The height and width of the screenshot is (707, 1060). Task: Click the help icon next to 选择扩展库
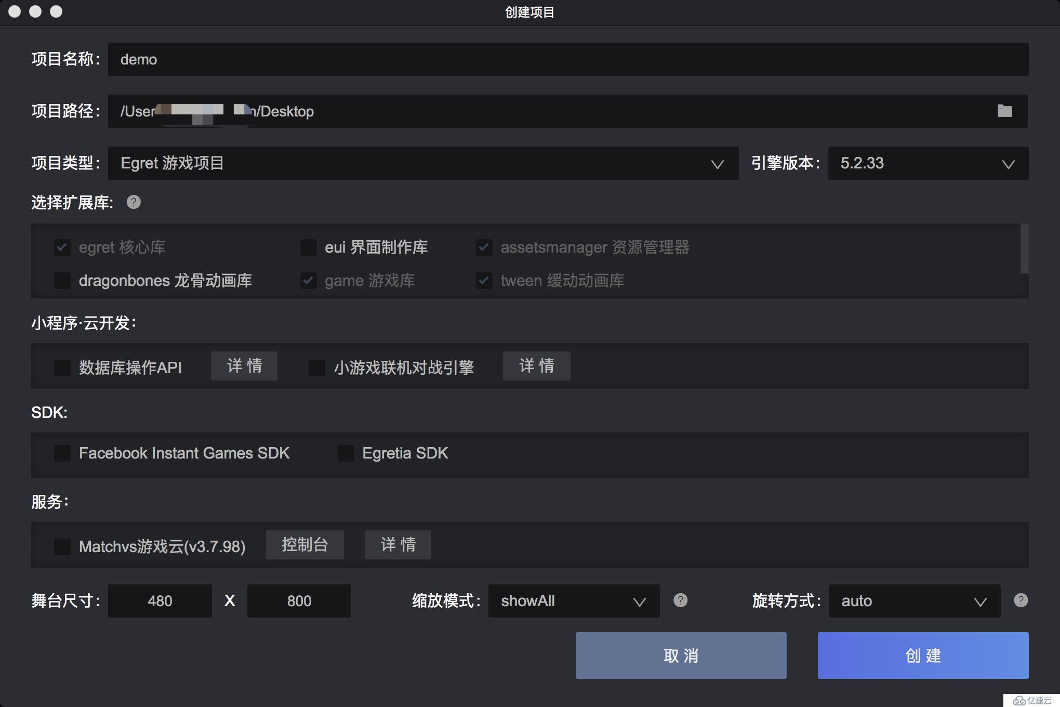[134, 202]
